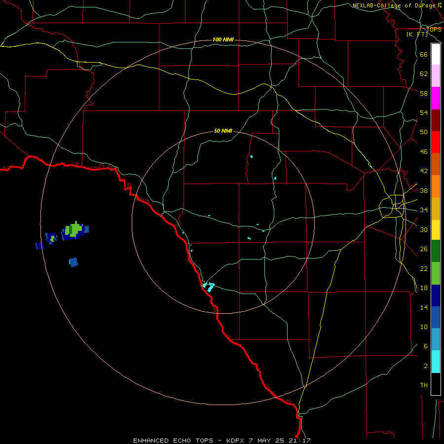The image size is (444, 444).
Task: Click the large green echo top cell
Action: [x=74, y=229]
